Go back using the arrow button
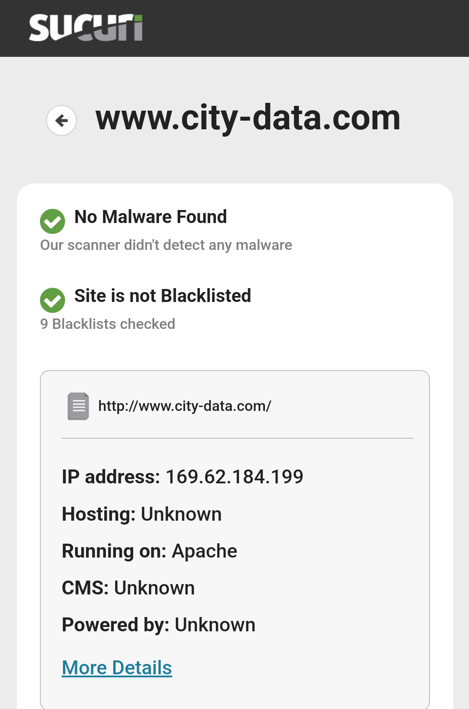Screen dimensions: 469x709 62,120
